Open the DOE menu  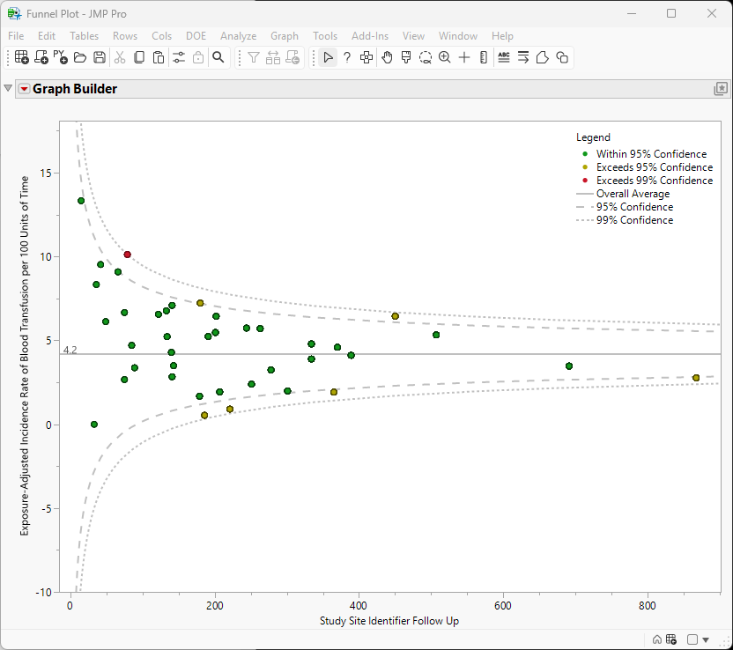click(196, 36)
